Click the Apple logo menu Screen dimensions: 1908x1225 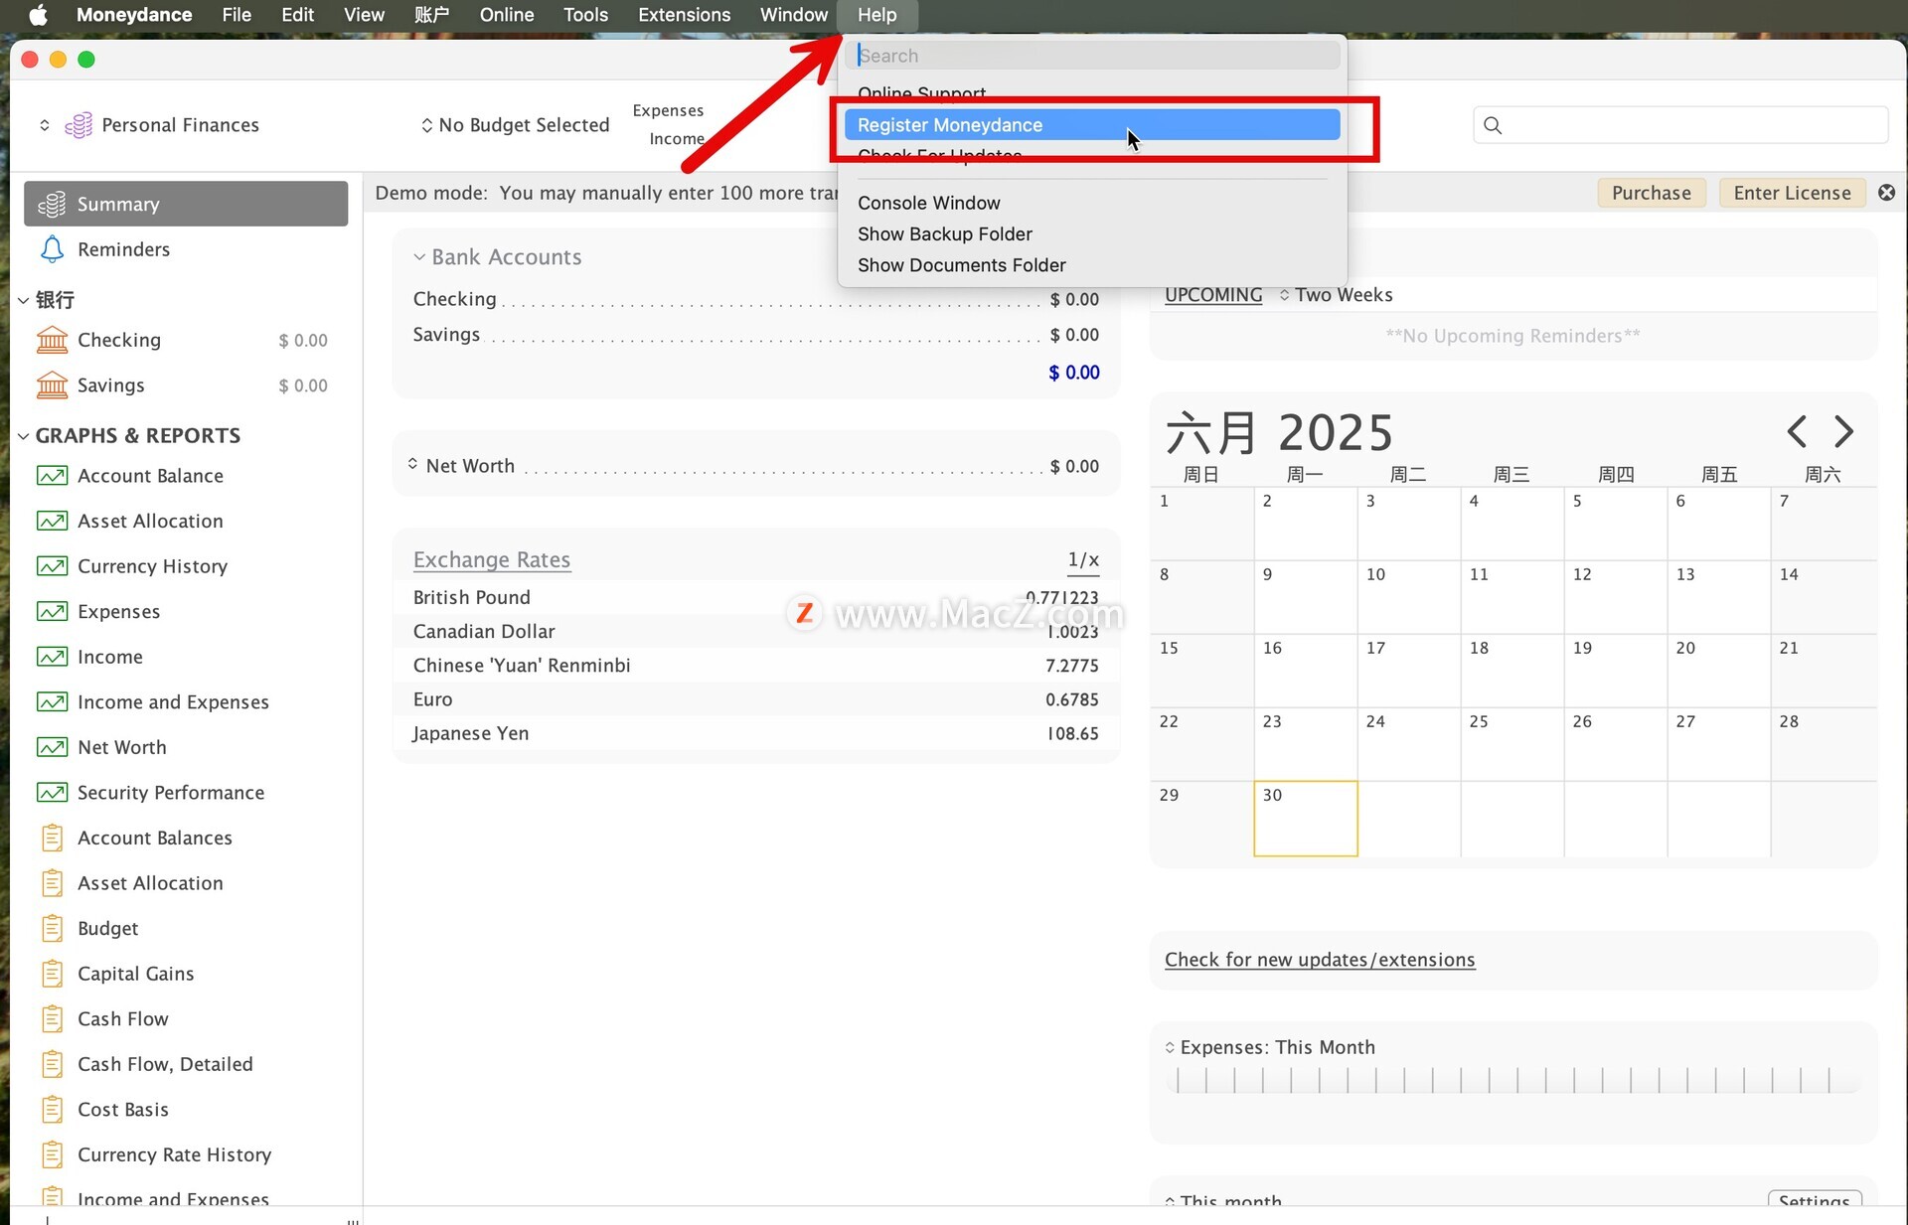(x=38, y=15)
